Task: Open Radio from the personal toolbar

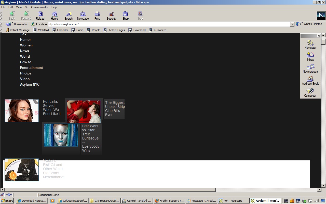Action: pyautogui.click(x=77, y=30)
